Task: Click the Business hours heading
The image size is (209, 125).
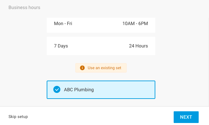Action: [x=24, y=7]
